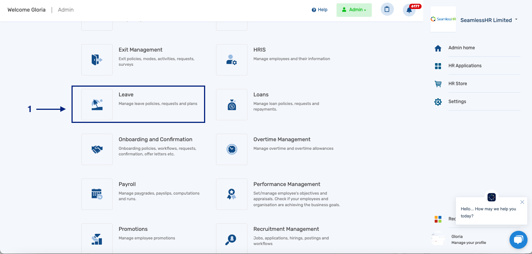The width and height of the screenshot is (532, 254).
Task: Click the 'Hello... How may we help you today?' message
Action: 488,213
